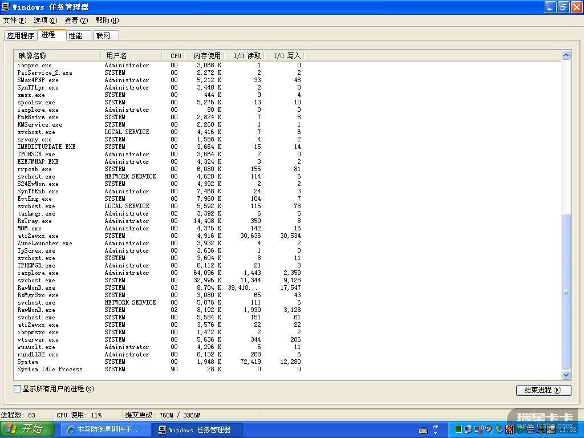Click the safely remove hardware tray icon
The width and height of the screenshot is (584, 438).
(x=499, y=429)
